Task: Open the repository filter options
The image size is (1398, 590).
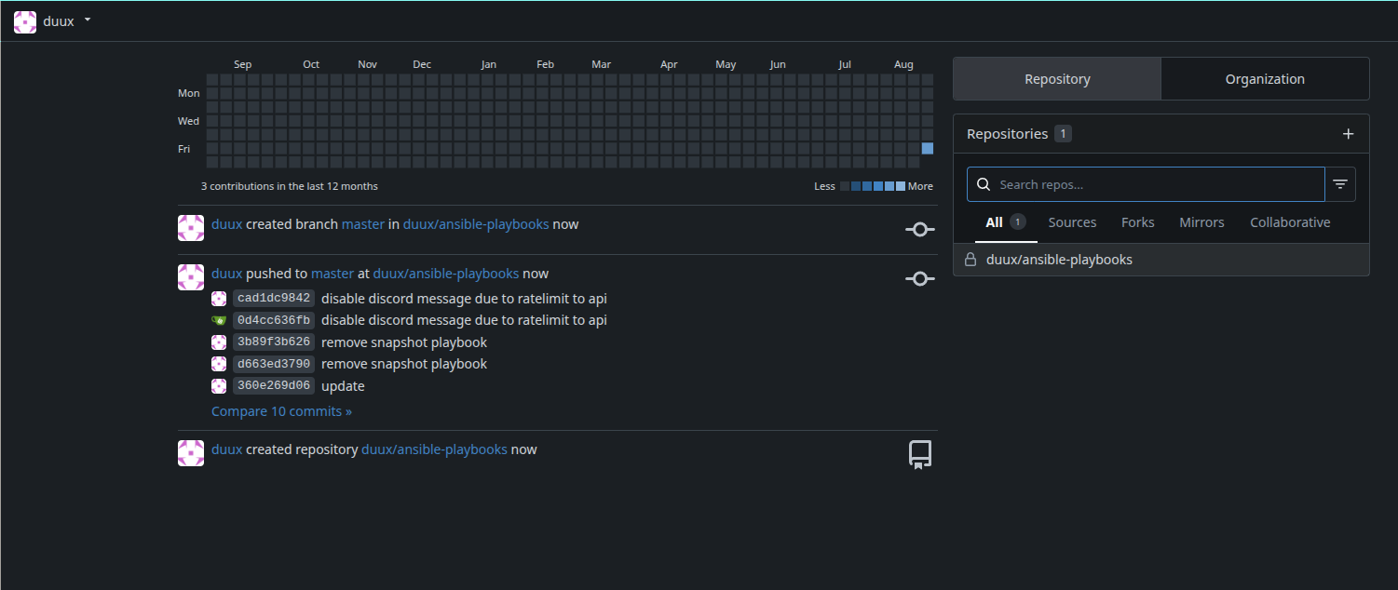Action: [x=1340, y=184]
